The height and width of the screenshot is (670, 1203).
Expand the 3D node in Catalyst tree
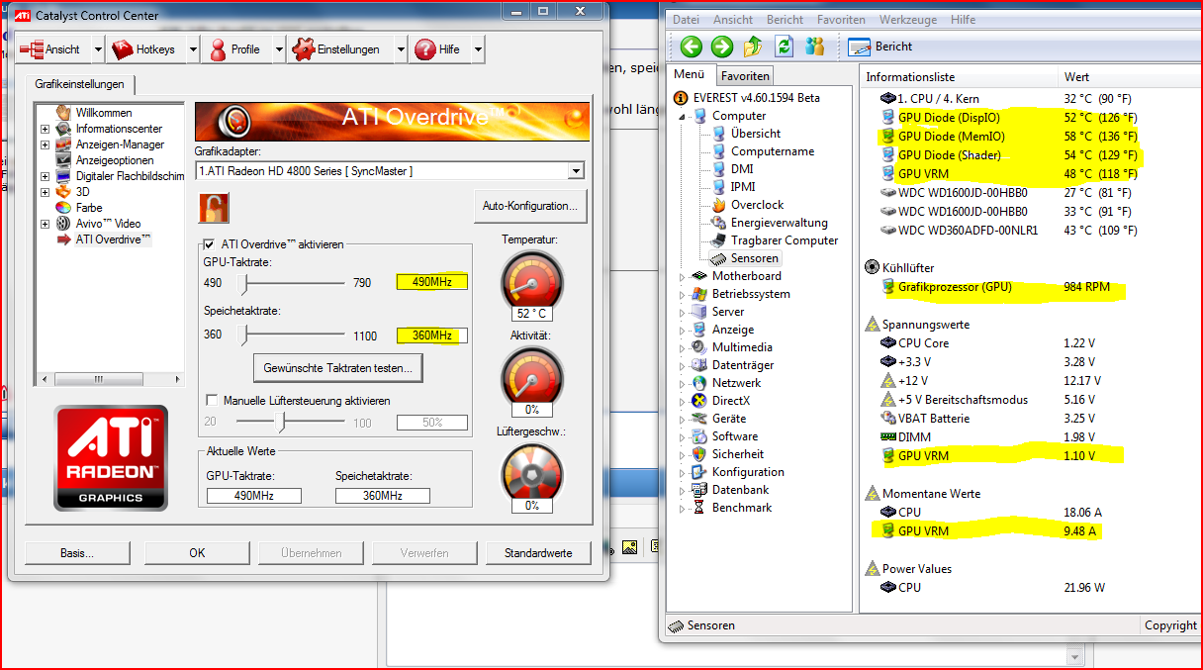tap(45, 192)
